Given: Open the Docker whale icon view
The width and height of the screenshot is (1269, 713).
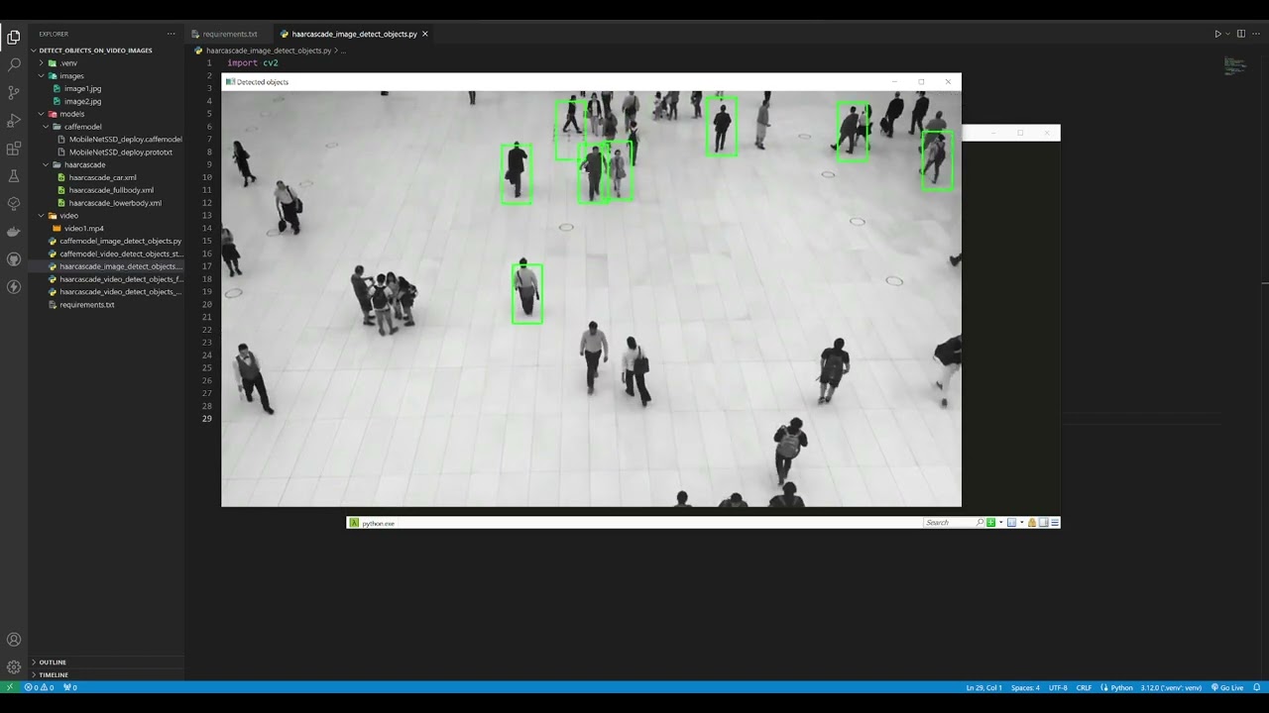Looking at the screenshot, I should tap(14, 232).
